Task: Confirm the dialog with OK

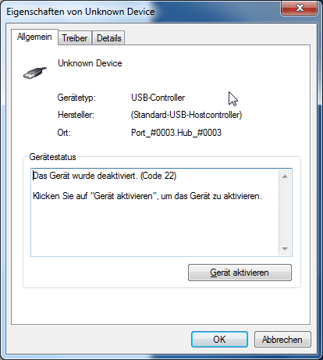Action: [x=219, y=339]
